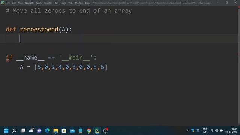240x135 pixels.
Task: Open Microsoft Store from the taskbar
Action: (x=64, y=130)
